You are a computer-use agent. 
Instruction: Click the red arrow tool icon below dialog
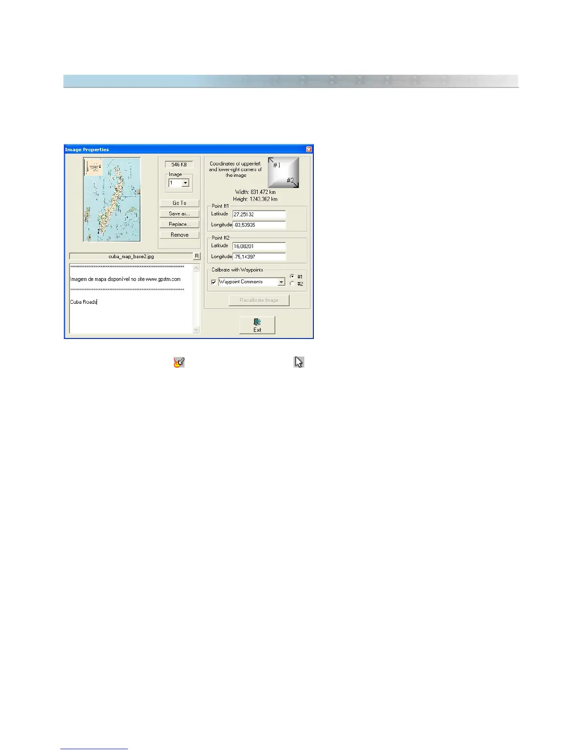click(179, 362)
